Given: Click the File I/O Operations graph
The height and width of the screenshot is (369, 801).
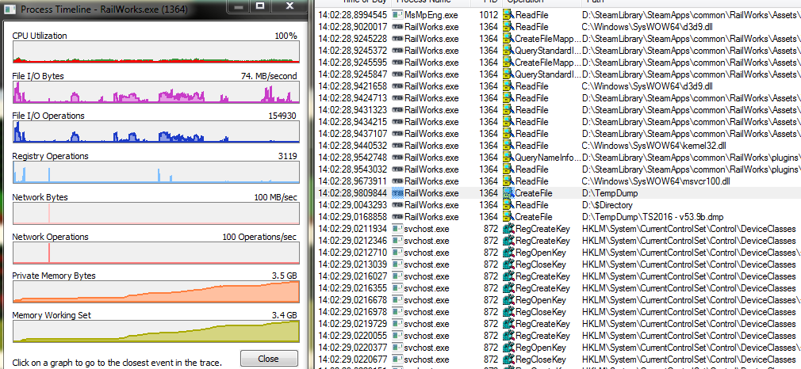Looking at the screenshot, I should 155,132.
